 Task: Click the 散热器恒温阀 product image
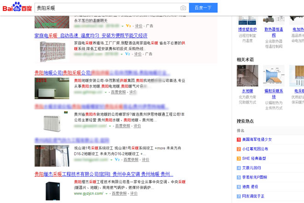tap(274, 20)
